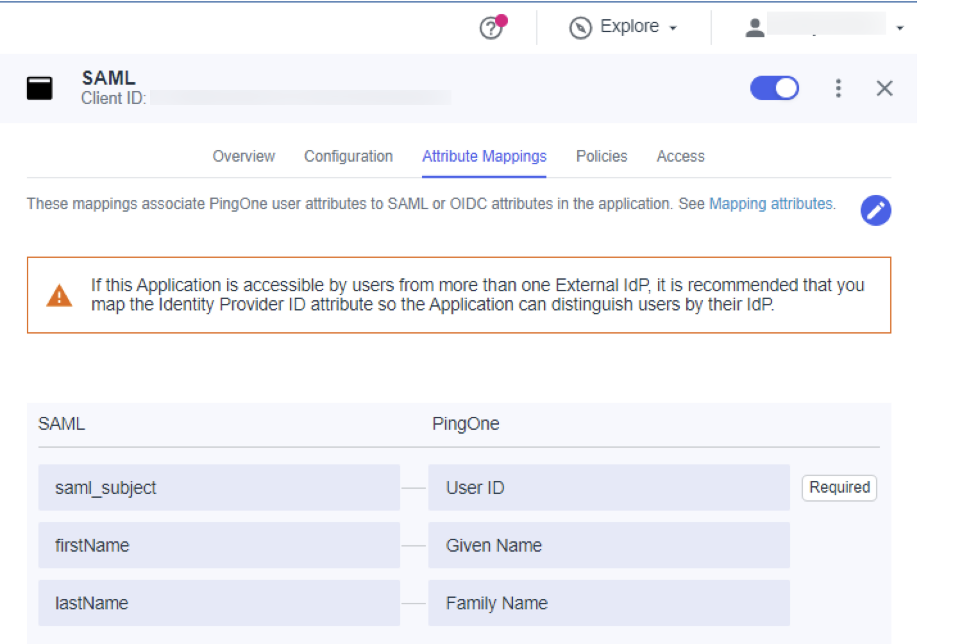Open the help question mark icon

pos(491,28)
